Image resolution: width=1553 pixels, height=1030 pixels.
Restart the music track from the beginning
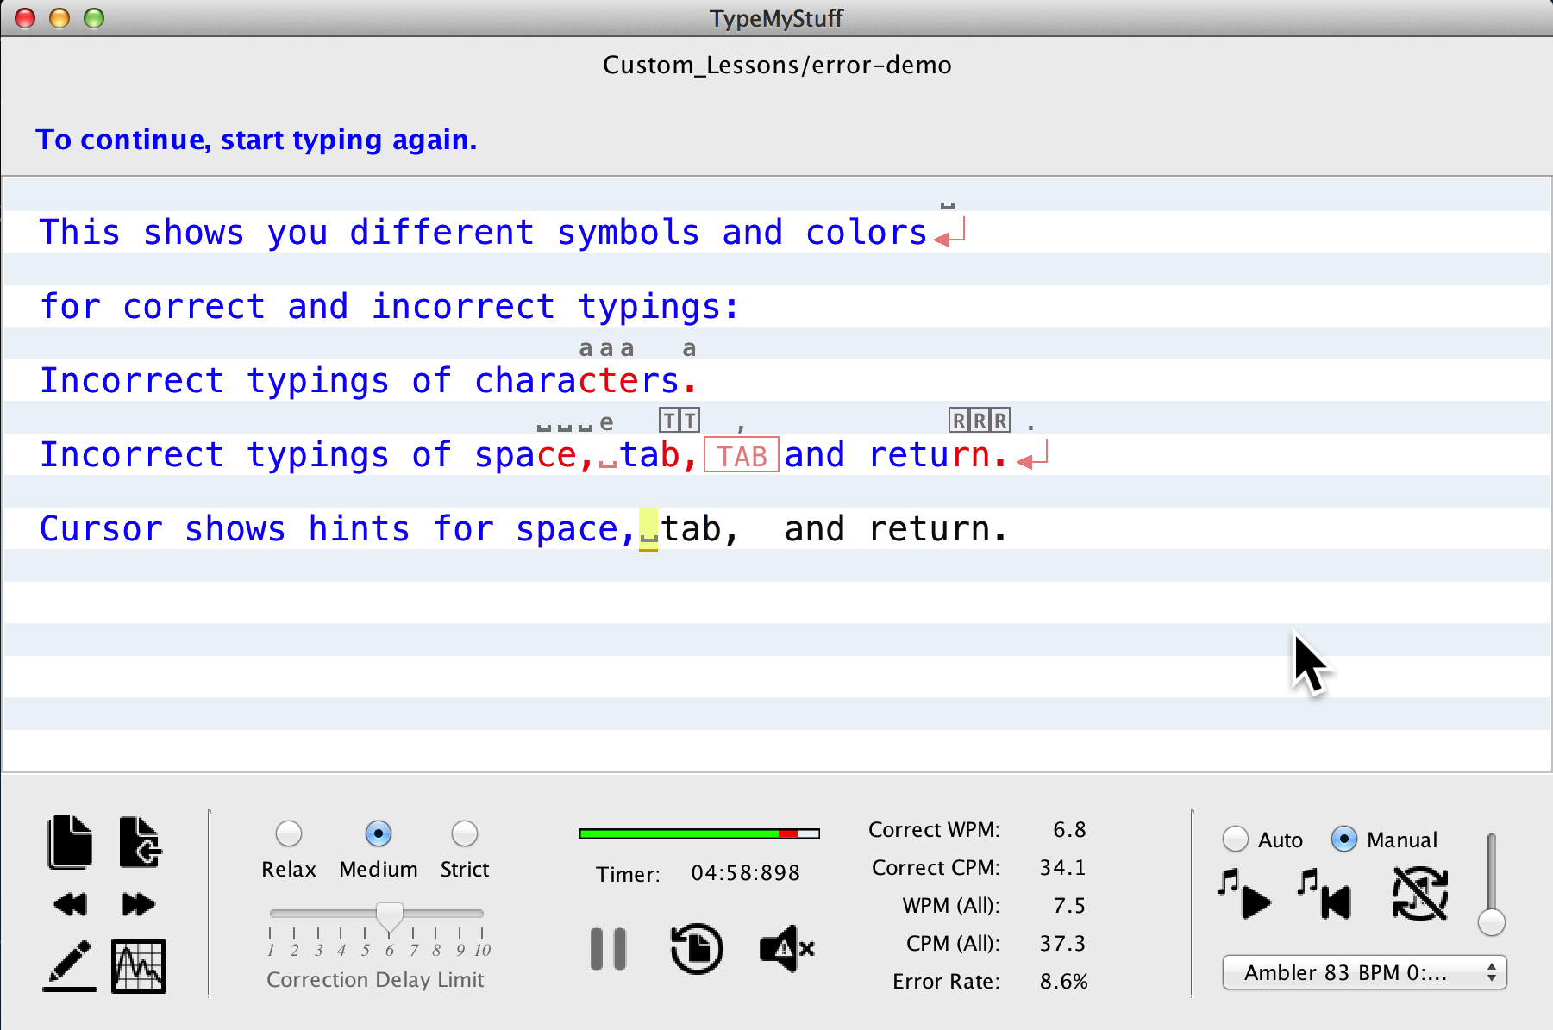pyautogui.click(x=1324, y=895)
